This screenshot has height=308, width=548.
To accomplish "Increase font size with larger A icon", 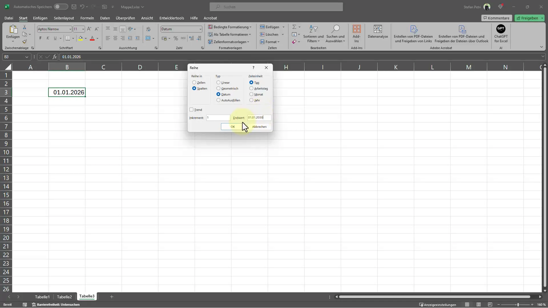I will point(89,29).
